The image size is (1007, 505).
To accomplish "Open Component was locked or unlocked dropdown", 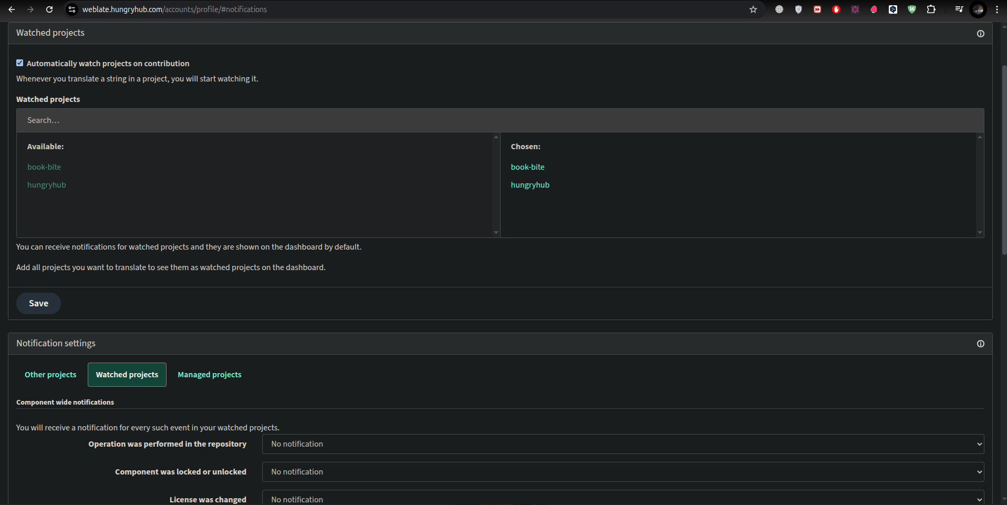I will click(622, 472).
